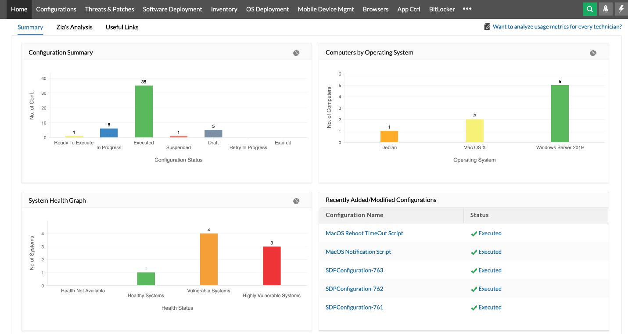Click the blue In Progress bar
The image size is (628, 334).
pyautogui.click(x=109, y=133)
